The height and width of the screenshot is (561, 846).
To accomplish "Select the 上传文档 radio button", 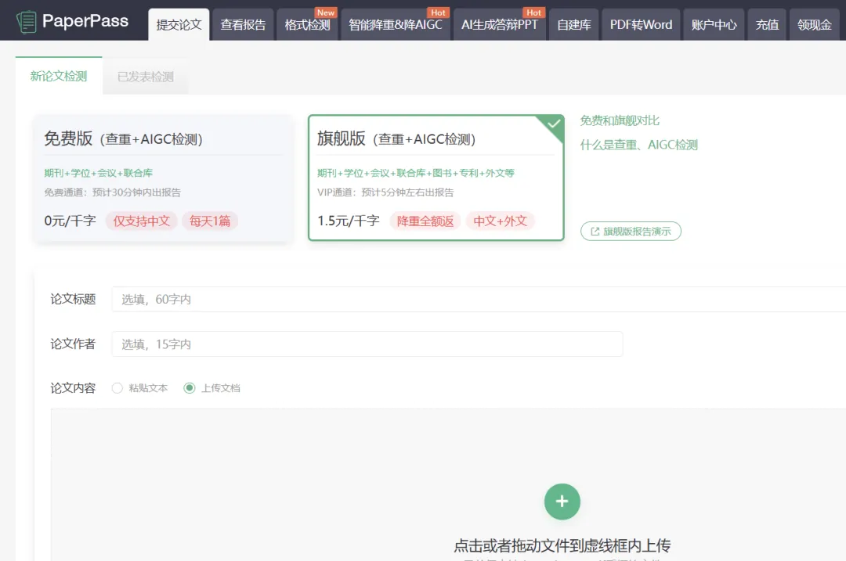I will coord(190,388).
